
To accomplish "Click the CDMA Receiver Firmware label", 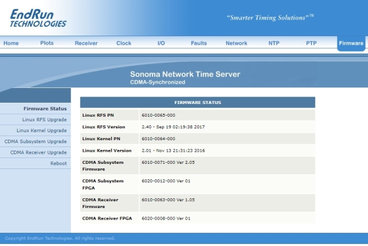I will 100,203.
